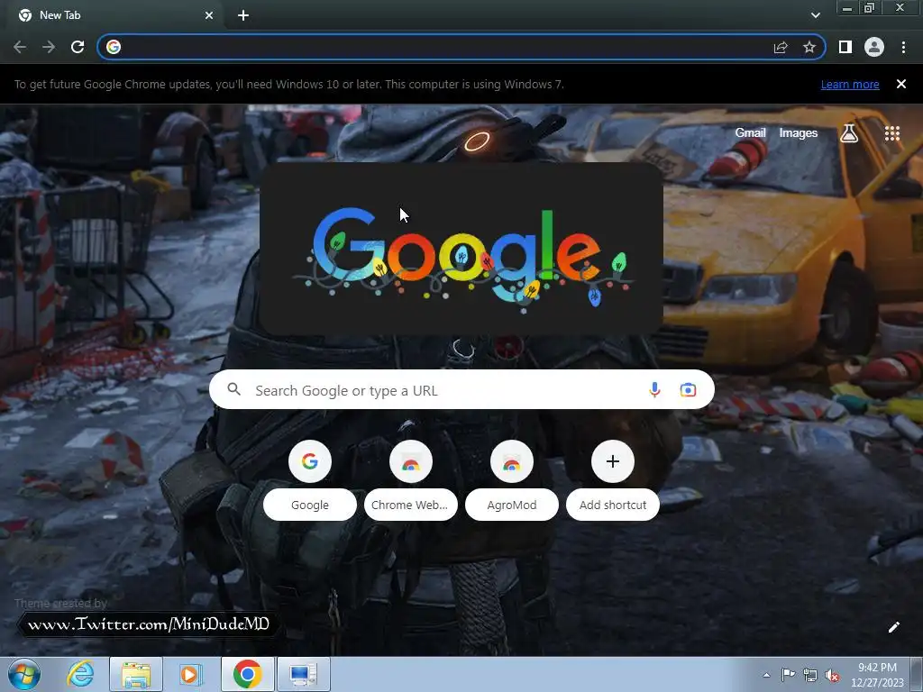Follow the Learn more link
This screenshot has width=923, height=692.
(x=850, y=84)
